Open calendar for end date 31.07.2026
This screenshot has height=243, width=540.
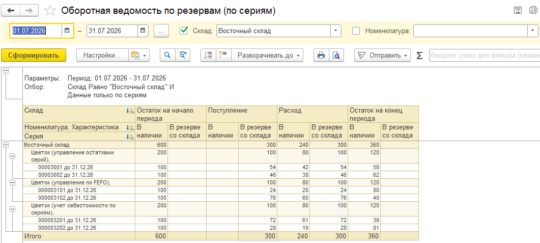[143, 31]
